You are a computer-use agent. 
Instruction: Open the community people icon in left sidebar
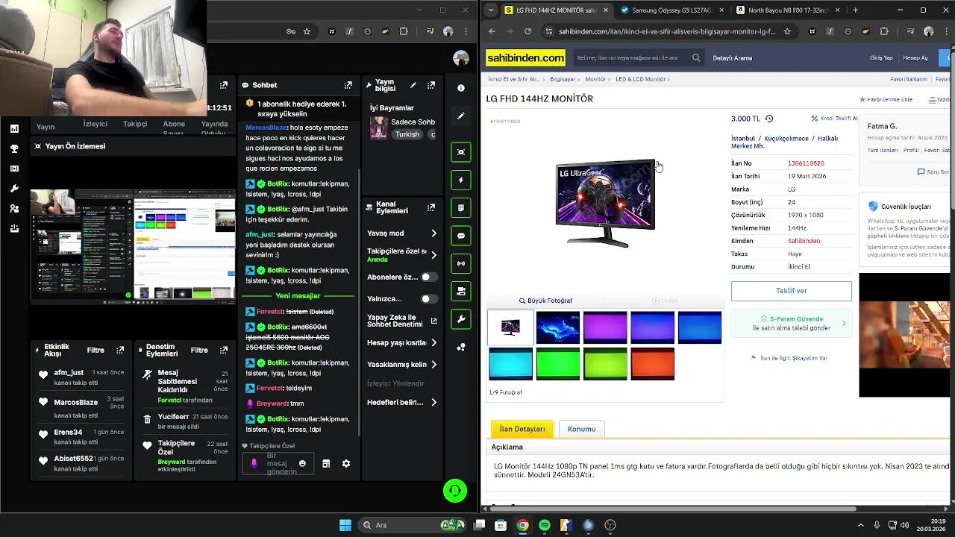pos(14,209)
